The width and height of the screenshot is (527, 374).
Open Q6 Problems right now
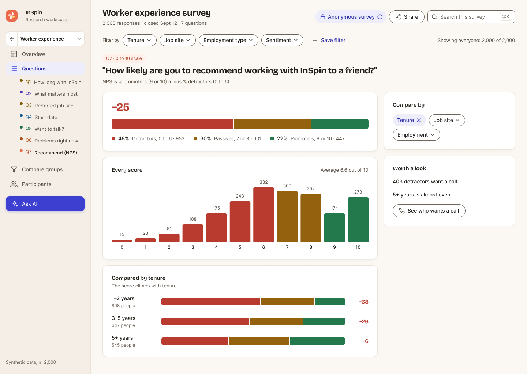coord(51,141)
